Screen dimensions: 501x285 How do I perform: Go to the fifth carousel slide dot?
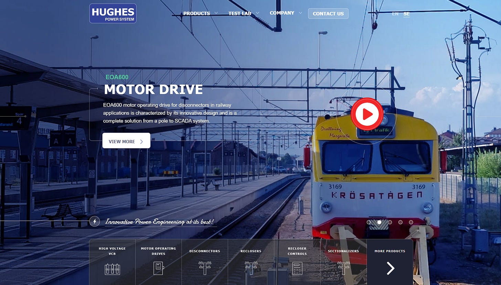[x=411, y=222]
